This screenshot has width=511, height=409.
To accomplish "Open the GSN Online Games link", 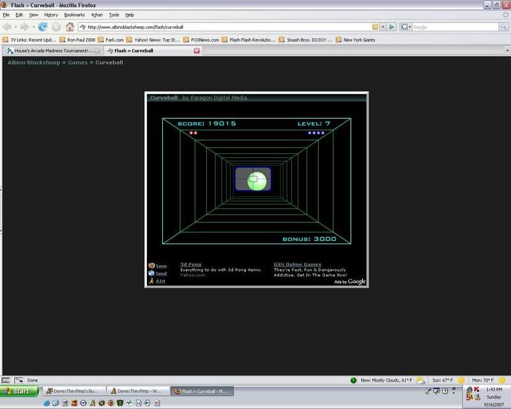I will tap(297, 264).
